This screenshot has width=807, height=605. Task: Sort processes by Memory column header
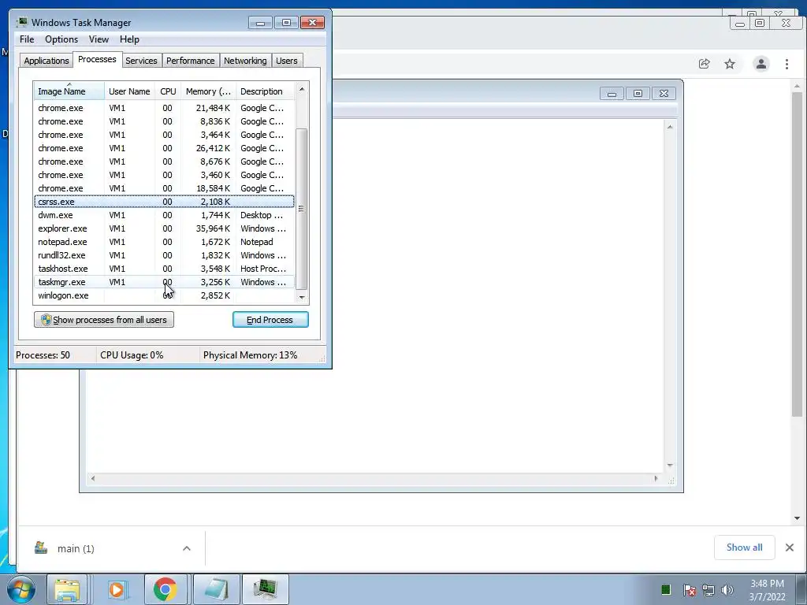click(x=208, y=91)
